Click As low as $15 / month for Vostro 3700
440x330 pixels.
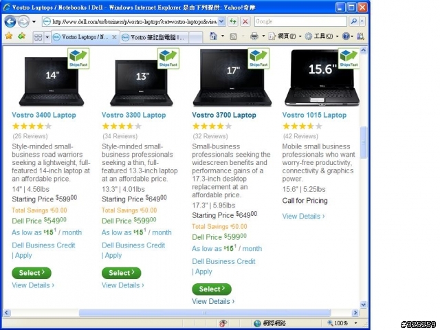tap(227, 248)
